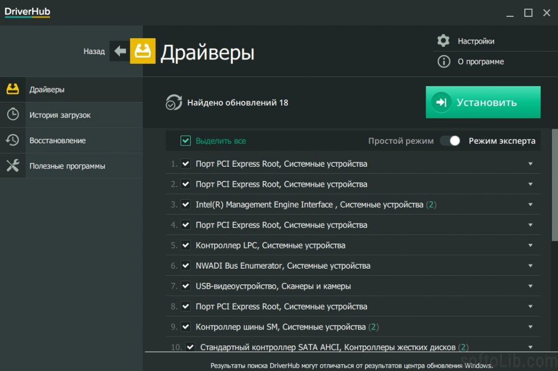Uncheck the Контроллер шины SM checkbox
The width and height of the screenshot is (558, 371).
(x=185, y=326)
